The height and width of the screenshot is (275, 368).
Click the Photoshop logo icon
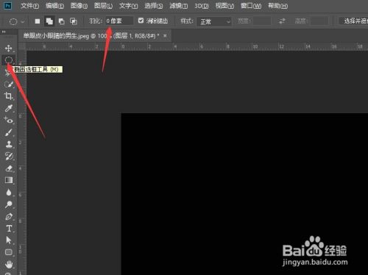click(x=7, y=6)
